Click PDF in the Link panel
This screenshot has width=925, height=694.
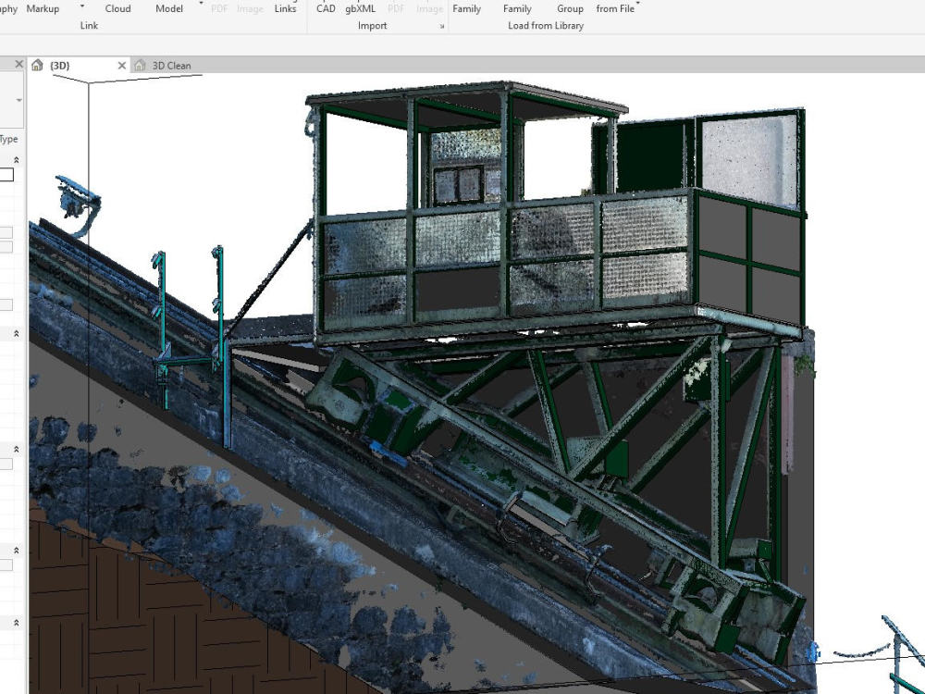point(219,8)
